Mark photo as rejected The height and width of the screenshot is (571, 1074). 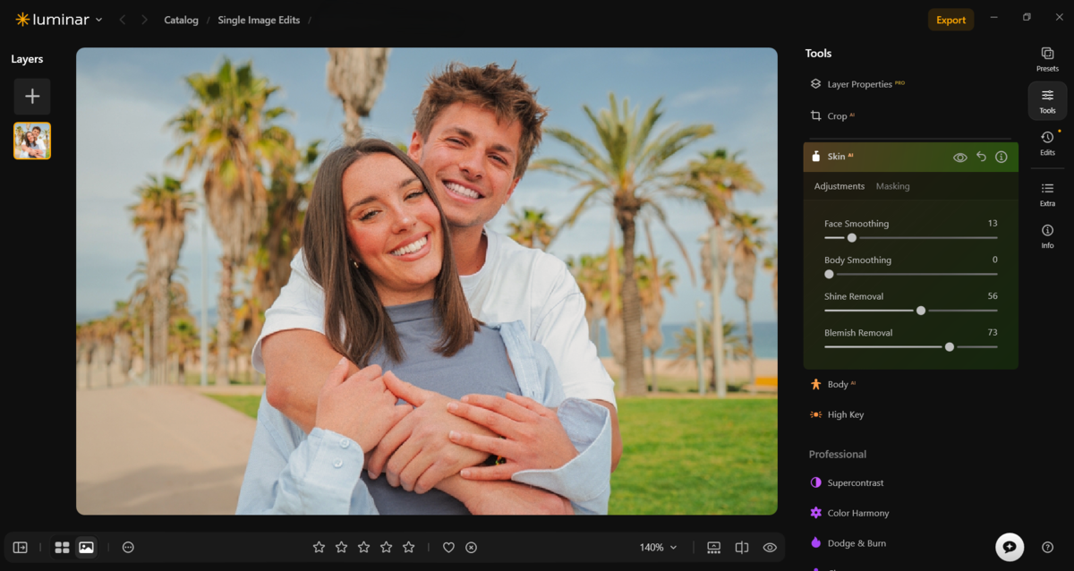coord(472,547)
